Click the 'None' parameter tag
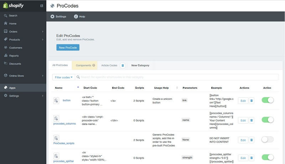This screenshot has height=164, width=285. [x=186, y=140]
